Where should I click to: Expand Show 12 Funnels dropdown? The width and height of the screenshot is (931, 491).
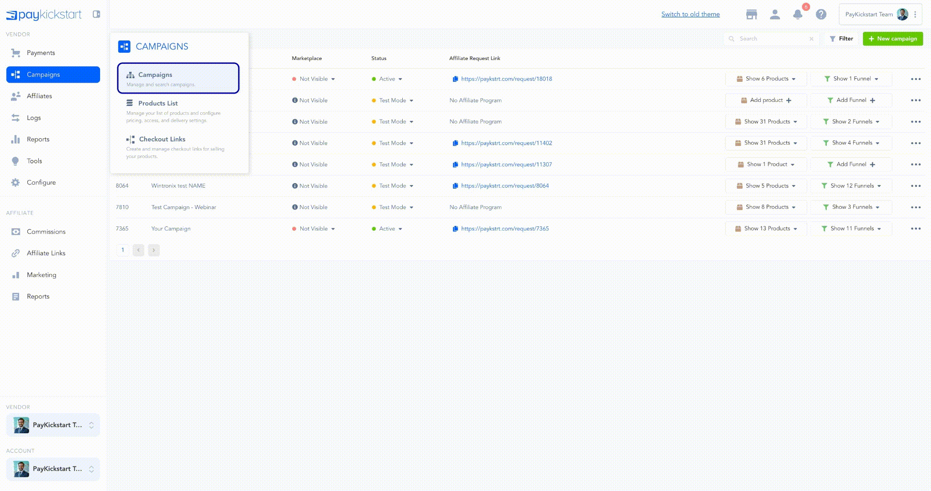pyautogui.click(x=851, y=186)
